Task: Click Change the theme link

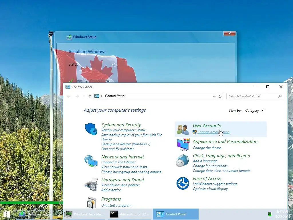Action: [x=207, y=148]
